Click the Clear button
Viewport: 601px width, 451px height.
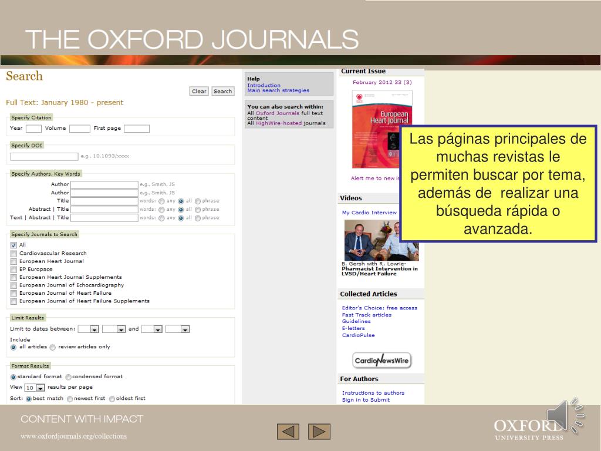pos(199,91)
